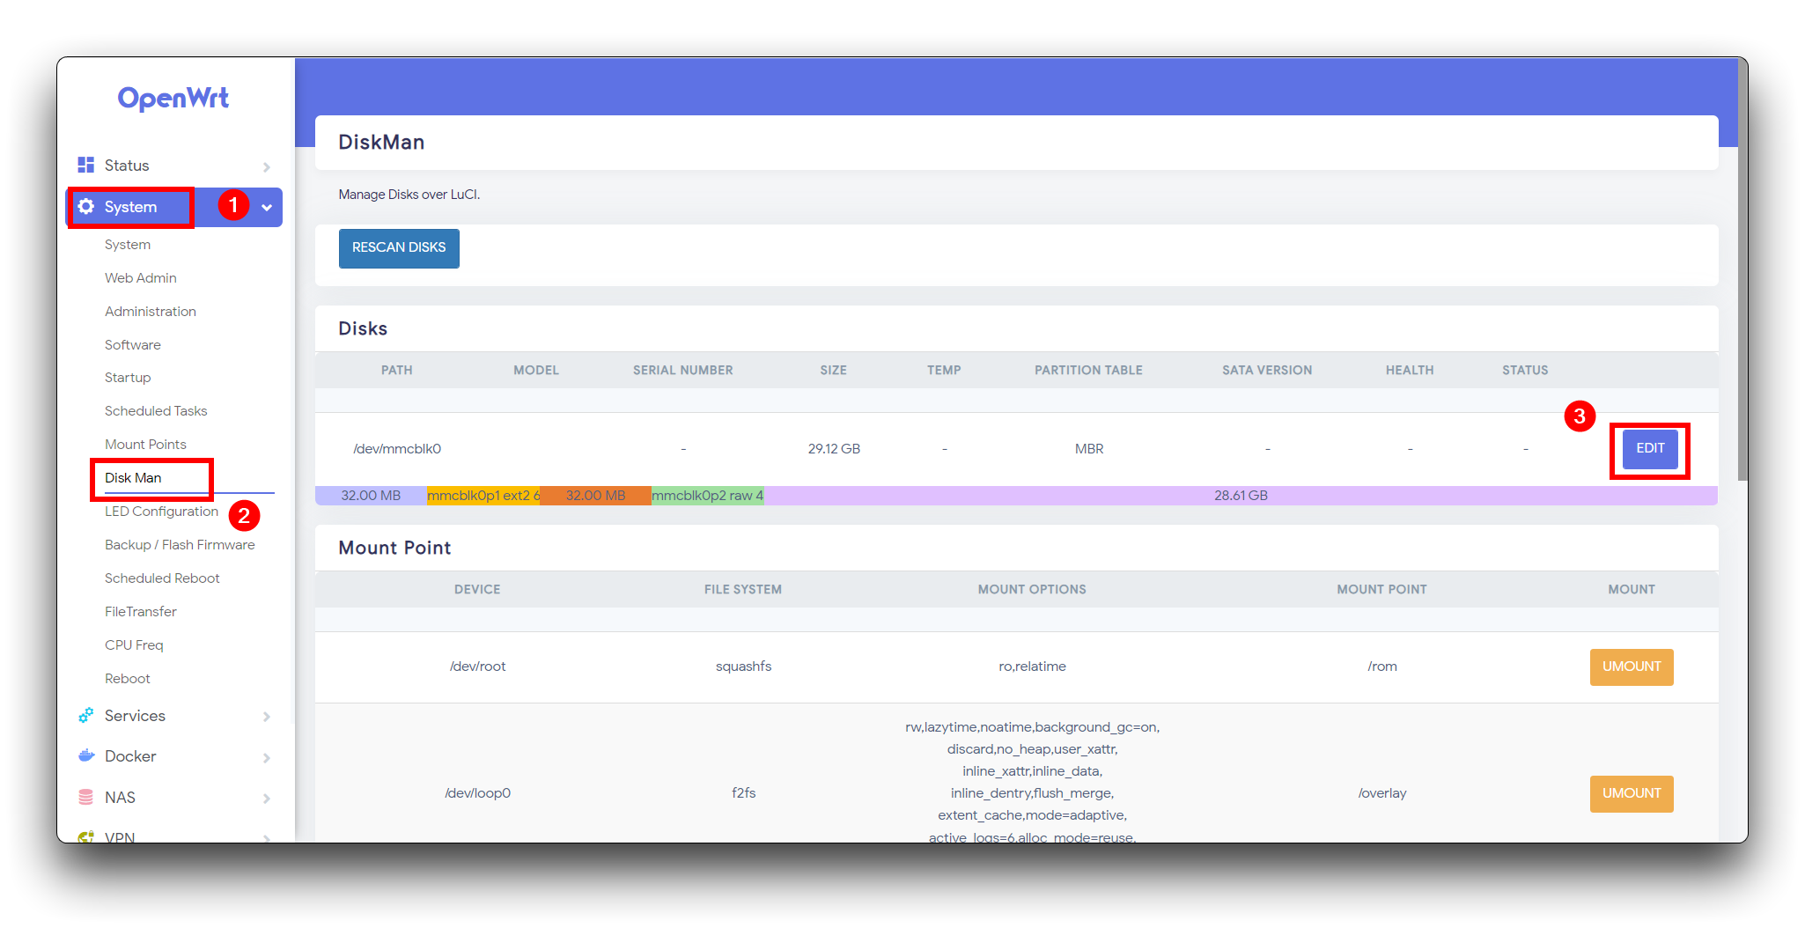1805x928 pixels.
Task: Click the /dev/root device cell
Action: coord(477,667)
